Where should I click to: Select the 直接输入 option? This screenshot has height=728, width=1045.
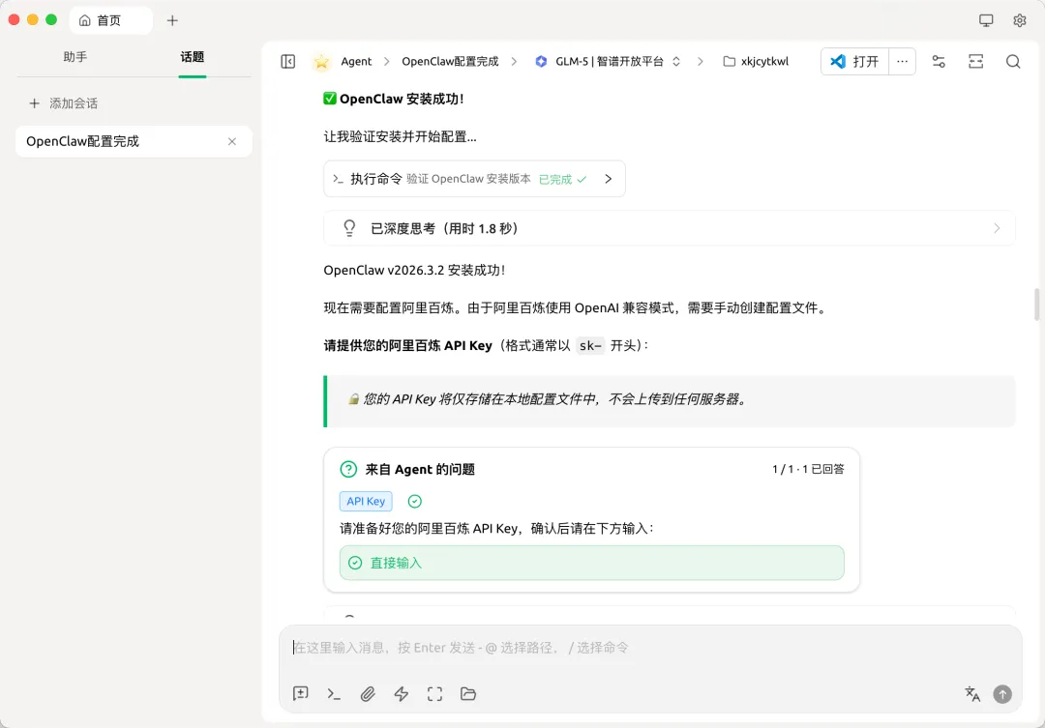tap(592, 563)
